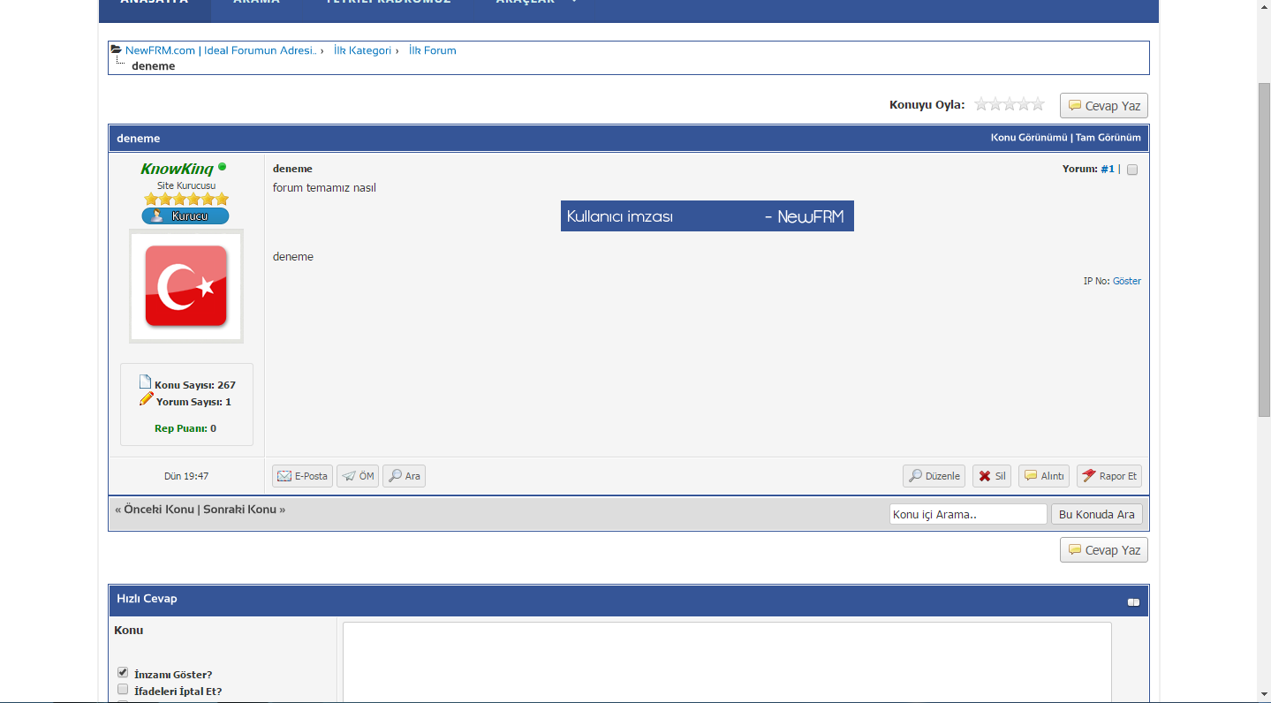Click the Ara magnifier button under post
Screen dimensions: 1271x703
point(405,476)
